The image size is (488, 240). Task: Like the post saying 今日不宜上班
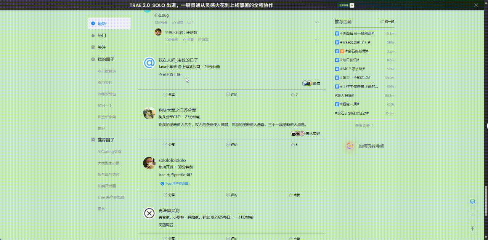pyautogui.click(x=293, y=94)
